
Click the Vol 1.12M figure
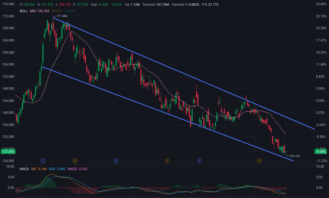coord(132,5)
